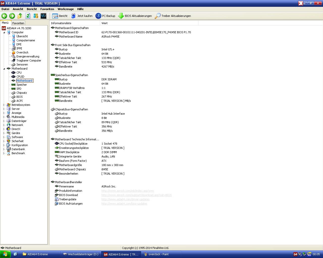Select ACPI tree item
The image size is (323, 258).
(x=19, y=101)
